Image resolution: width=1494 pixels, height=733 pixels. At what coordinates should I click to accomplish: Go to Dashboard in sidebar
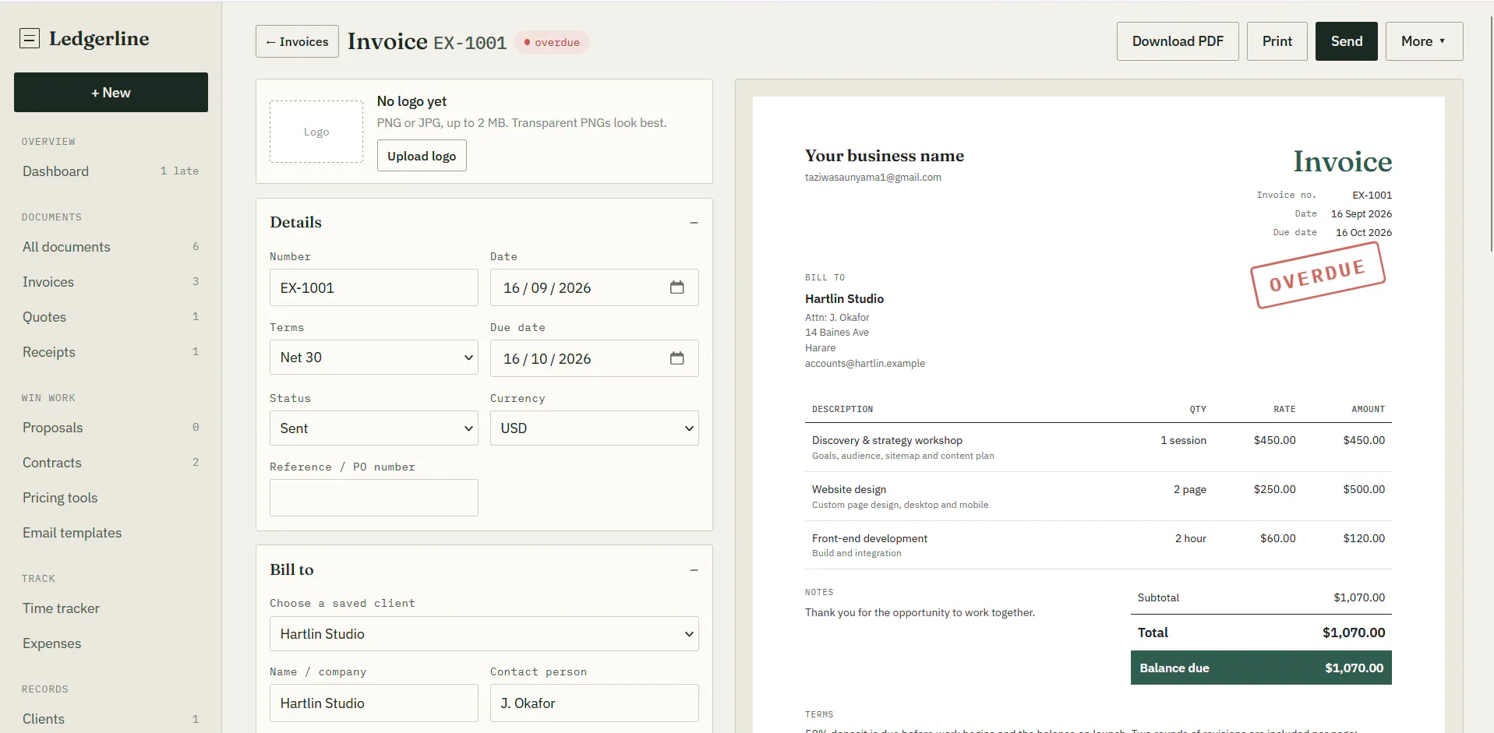pos(111,171)
